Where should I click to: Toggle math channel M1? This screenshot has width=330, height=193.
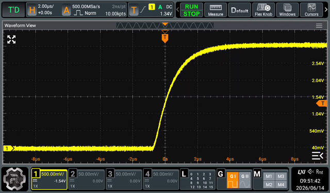269,177
